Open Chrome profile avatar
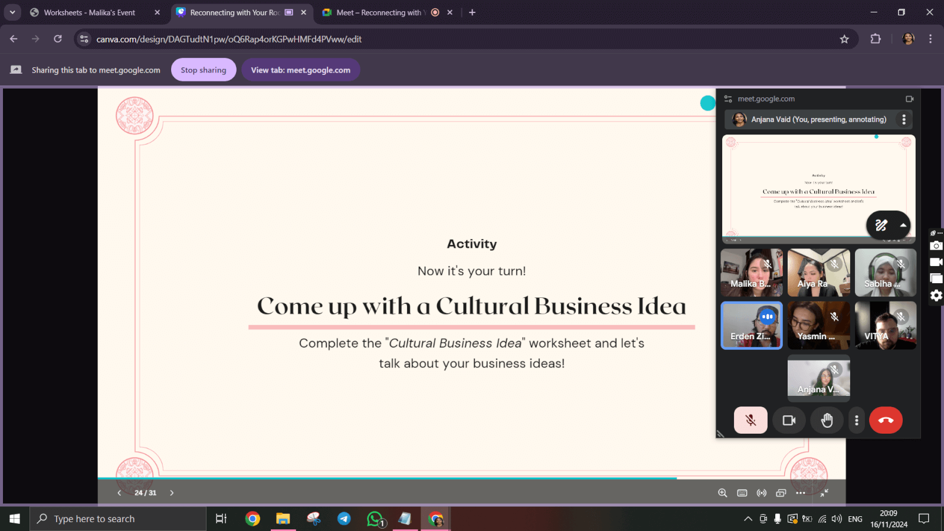Screen dimensions: 944x531 908,39
